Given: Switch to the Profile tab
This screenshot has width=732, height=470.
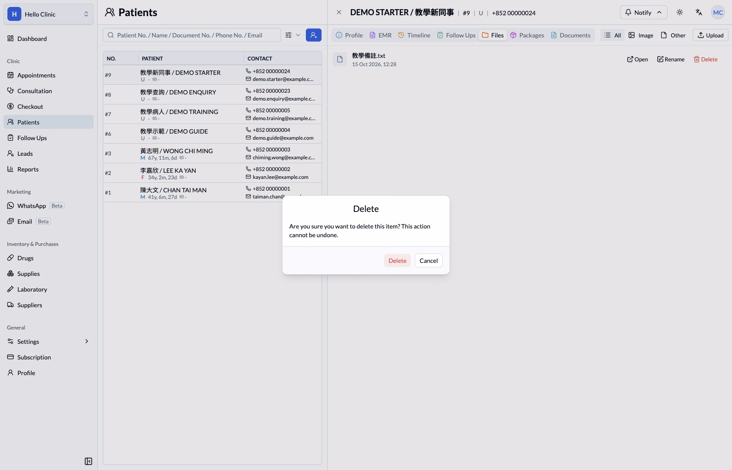Looking at the screenshot, I should (x=349, y=35).
